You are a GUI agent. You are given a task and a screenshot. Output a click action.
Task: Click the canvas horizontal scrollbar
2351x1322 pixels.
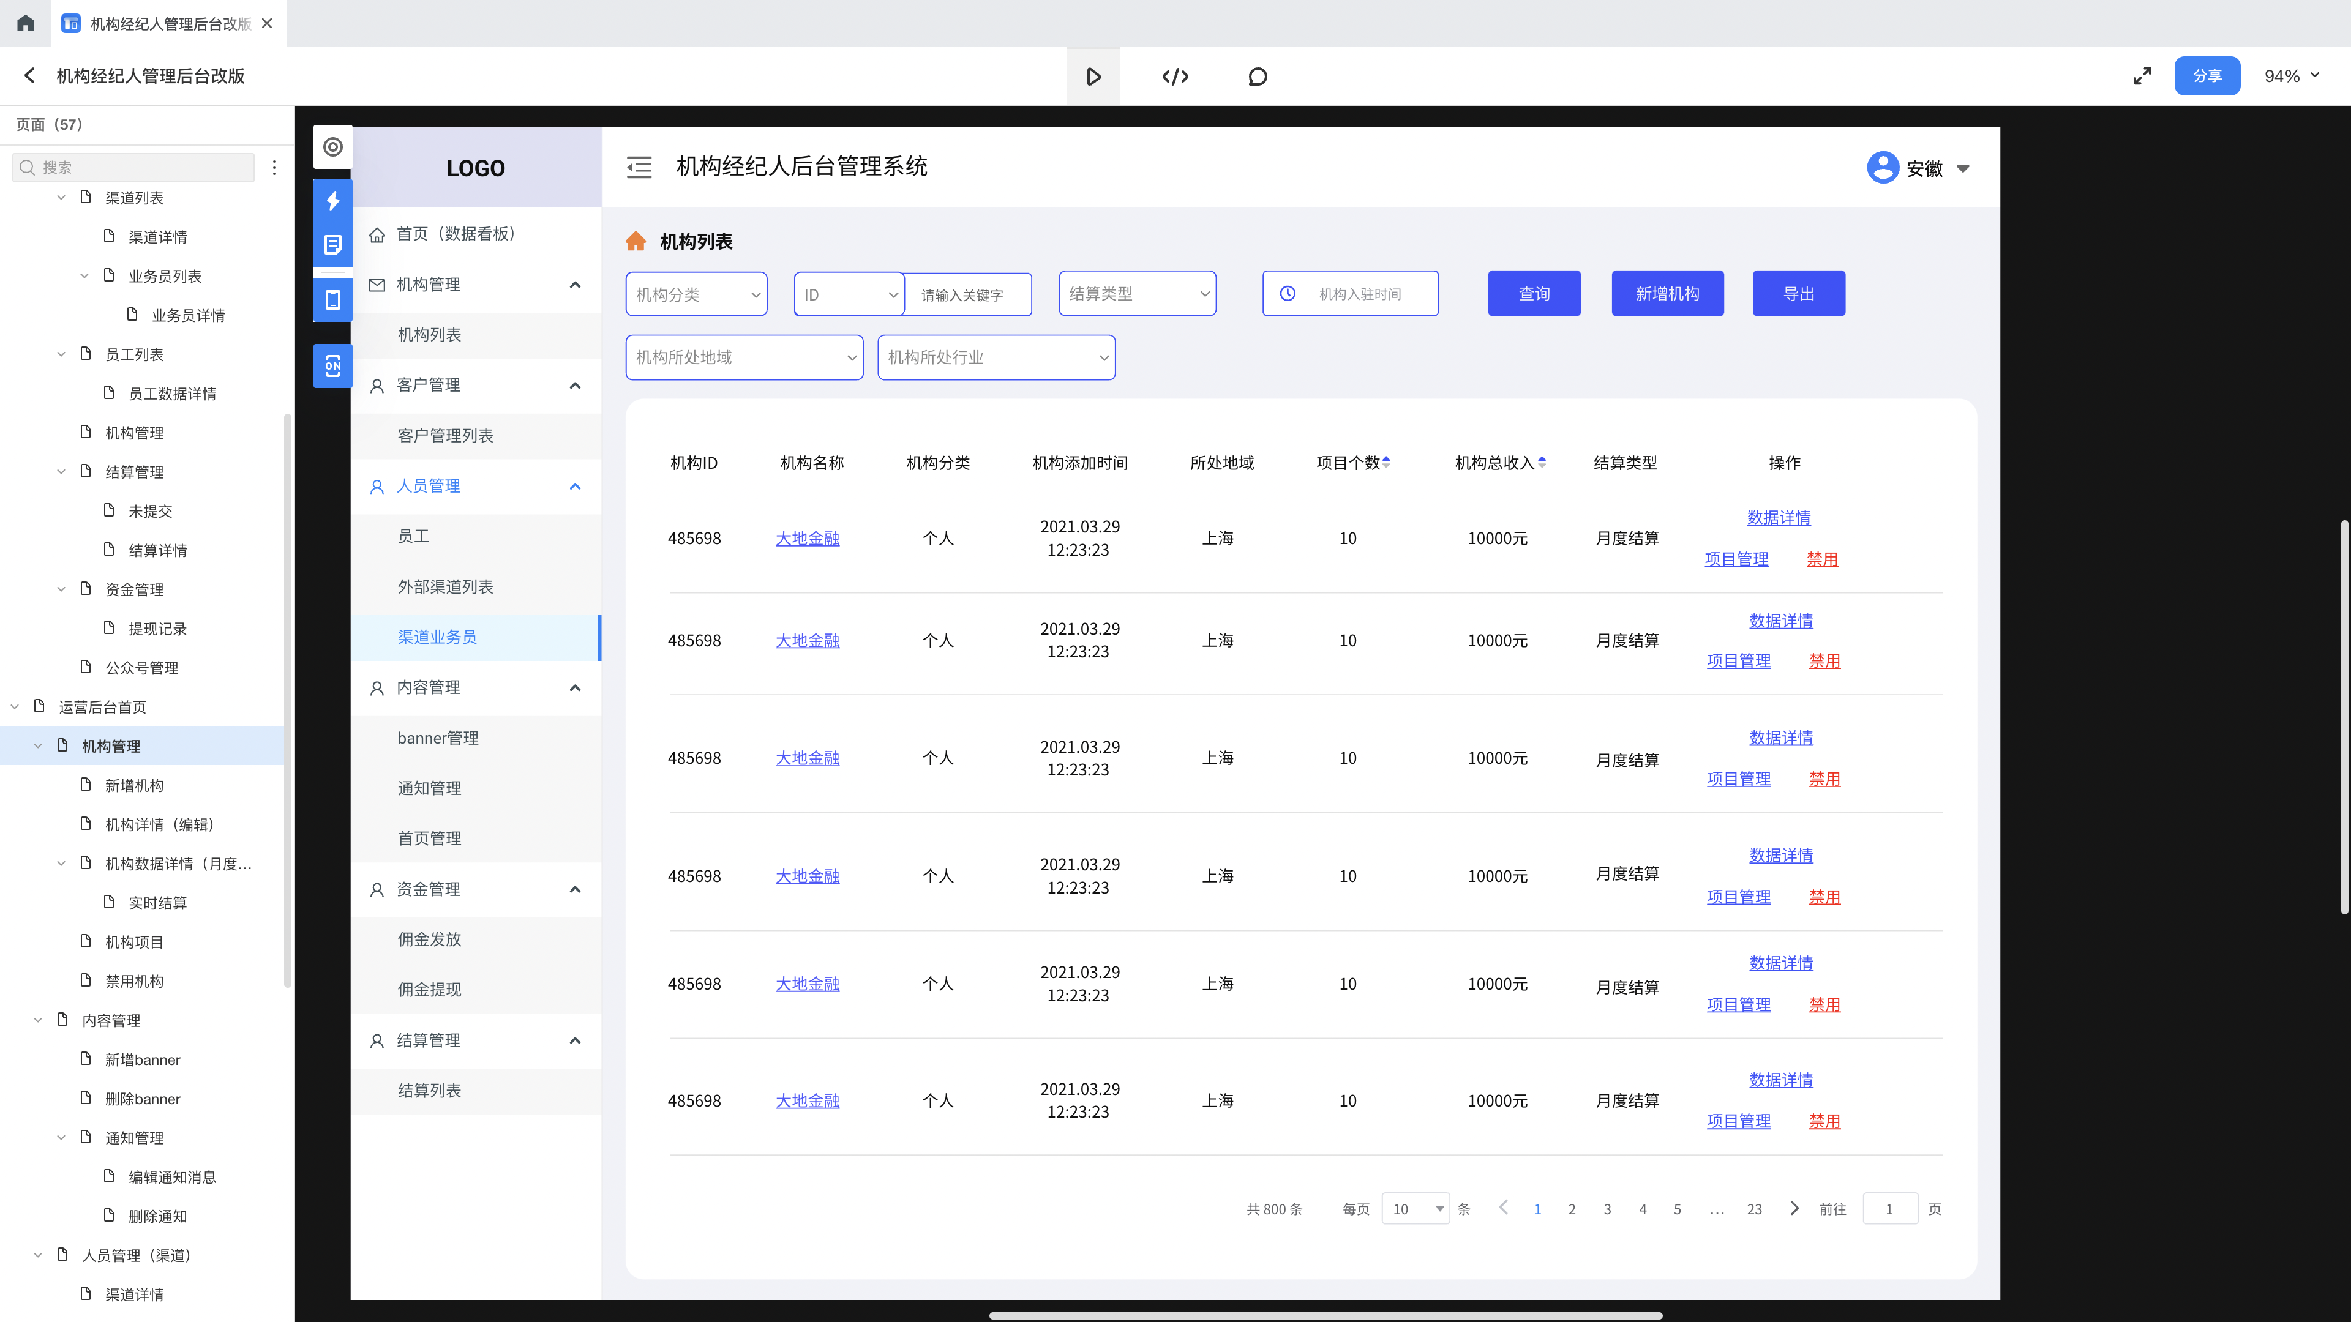[x=1325, y=1316]
